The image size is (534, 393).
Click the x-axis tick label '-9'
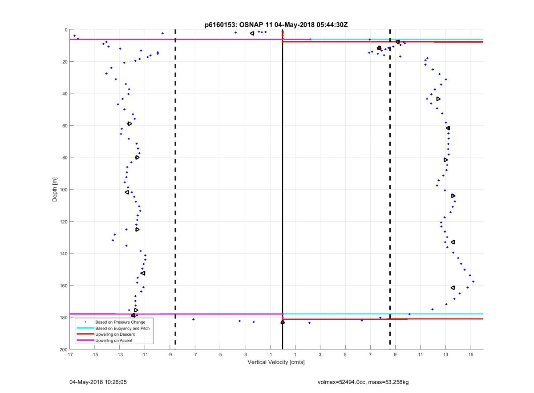[x=170, y=355]
